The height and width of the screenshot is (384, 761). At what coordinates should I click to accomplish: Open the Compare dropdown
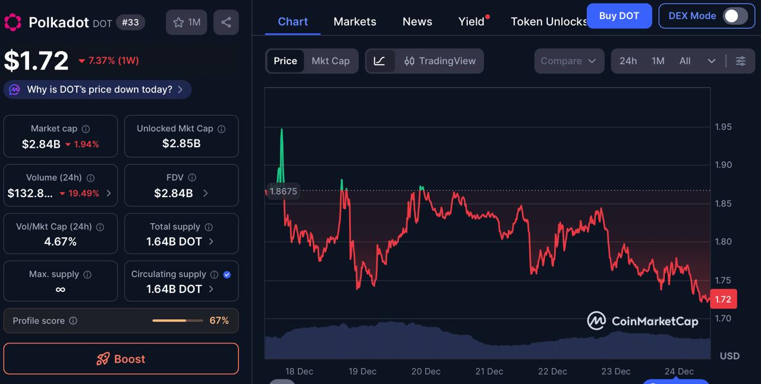tap(568, 61)
